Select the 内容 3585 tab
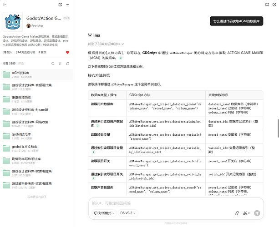The width and height of the screenshot is (279, 227). (9, 64)
